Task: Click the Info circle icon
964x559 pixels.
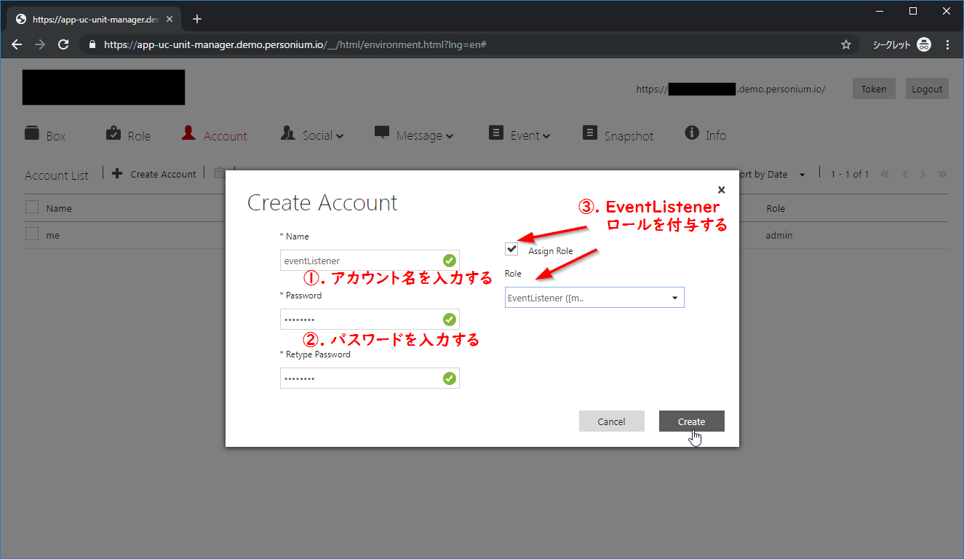Action: pos(692,132)
